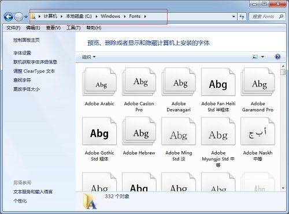Open the address bar history dropdown
Image resolution: width=289 pixels, height=214 pixels.
[234, 17]
